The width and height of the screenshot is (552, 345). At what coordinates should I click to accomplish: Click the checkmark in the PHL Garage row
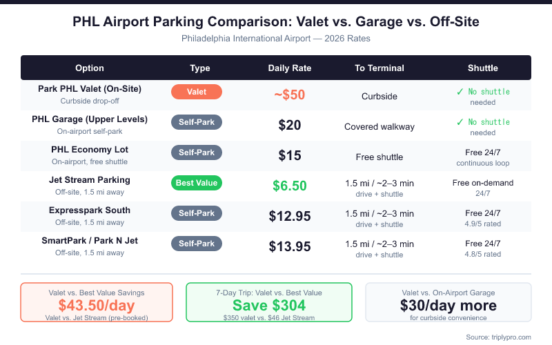tap(460, 122)
